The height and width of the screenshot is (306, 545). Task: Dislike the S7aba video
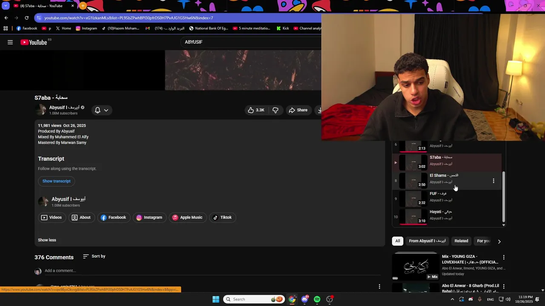pos(275,110)
